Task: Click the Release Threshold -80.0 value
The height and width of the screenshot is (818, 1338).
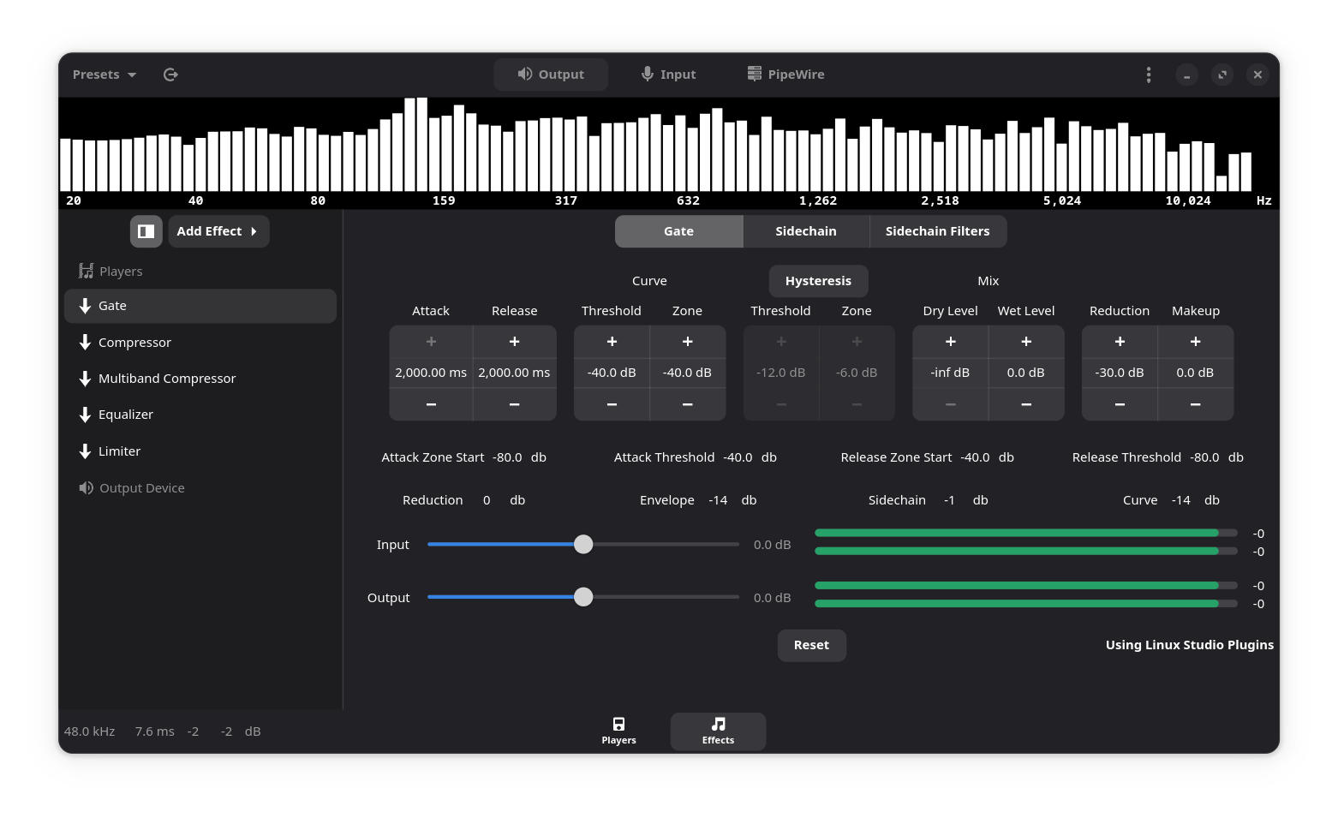Action: pyautogui.click(x=1204, y=457)
